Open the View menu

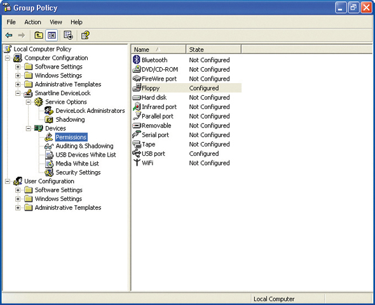tap(56, 22)
